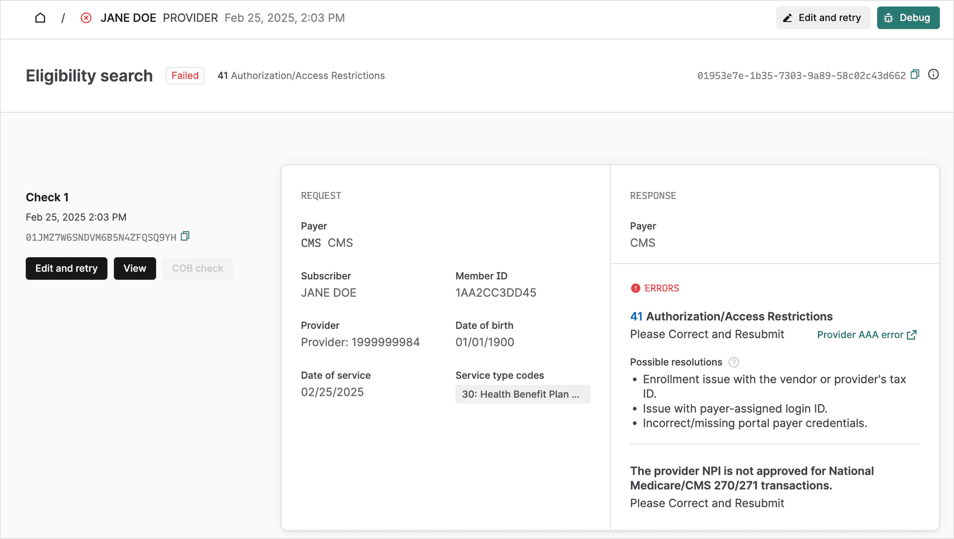The height and width of the screenshot is (539, 954).
Task: Click the Failed status badge
Action: coord(185,75)
